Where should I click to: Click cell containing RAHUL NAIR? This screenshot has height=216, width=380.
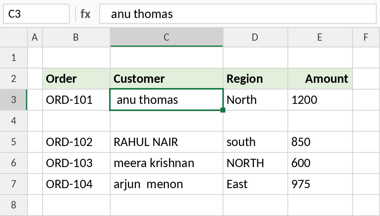(x=167, y=142)
